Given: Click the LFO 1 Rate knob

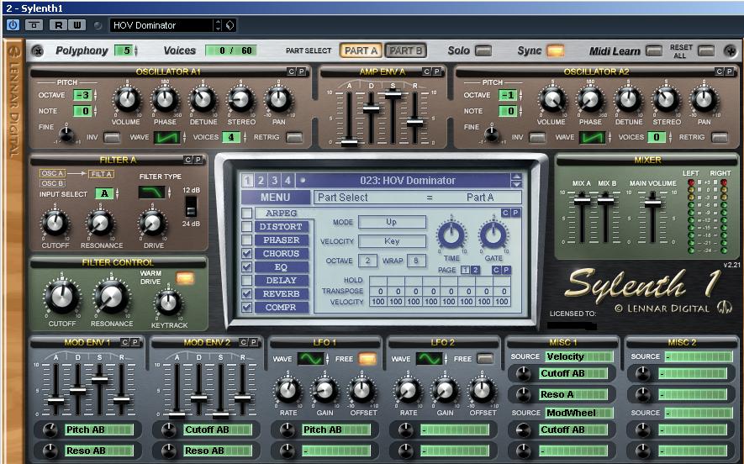Looking at the screenshot, I should (288, 391).
